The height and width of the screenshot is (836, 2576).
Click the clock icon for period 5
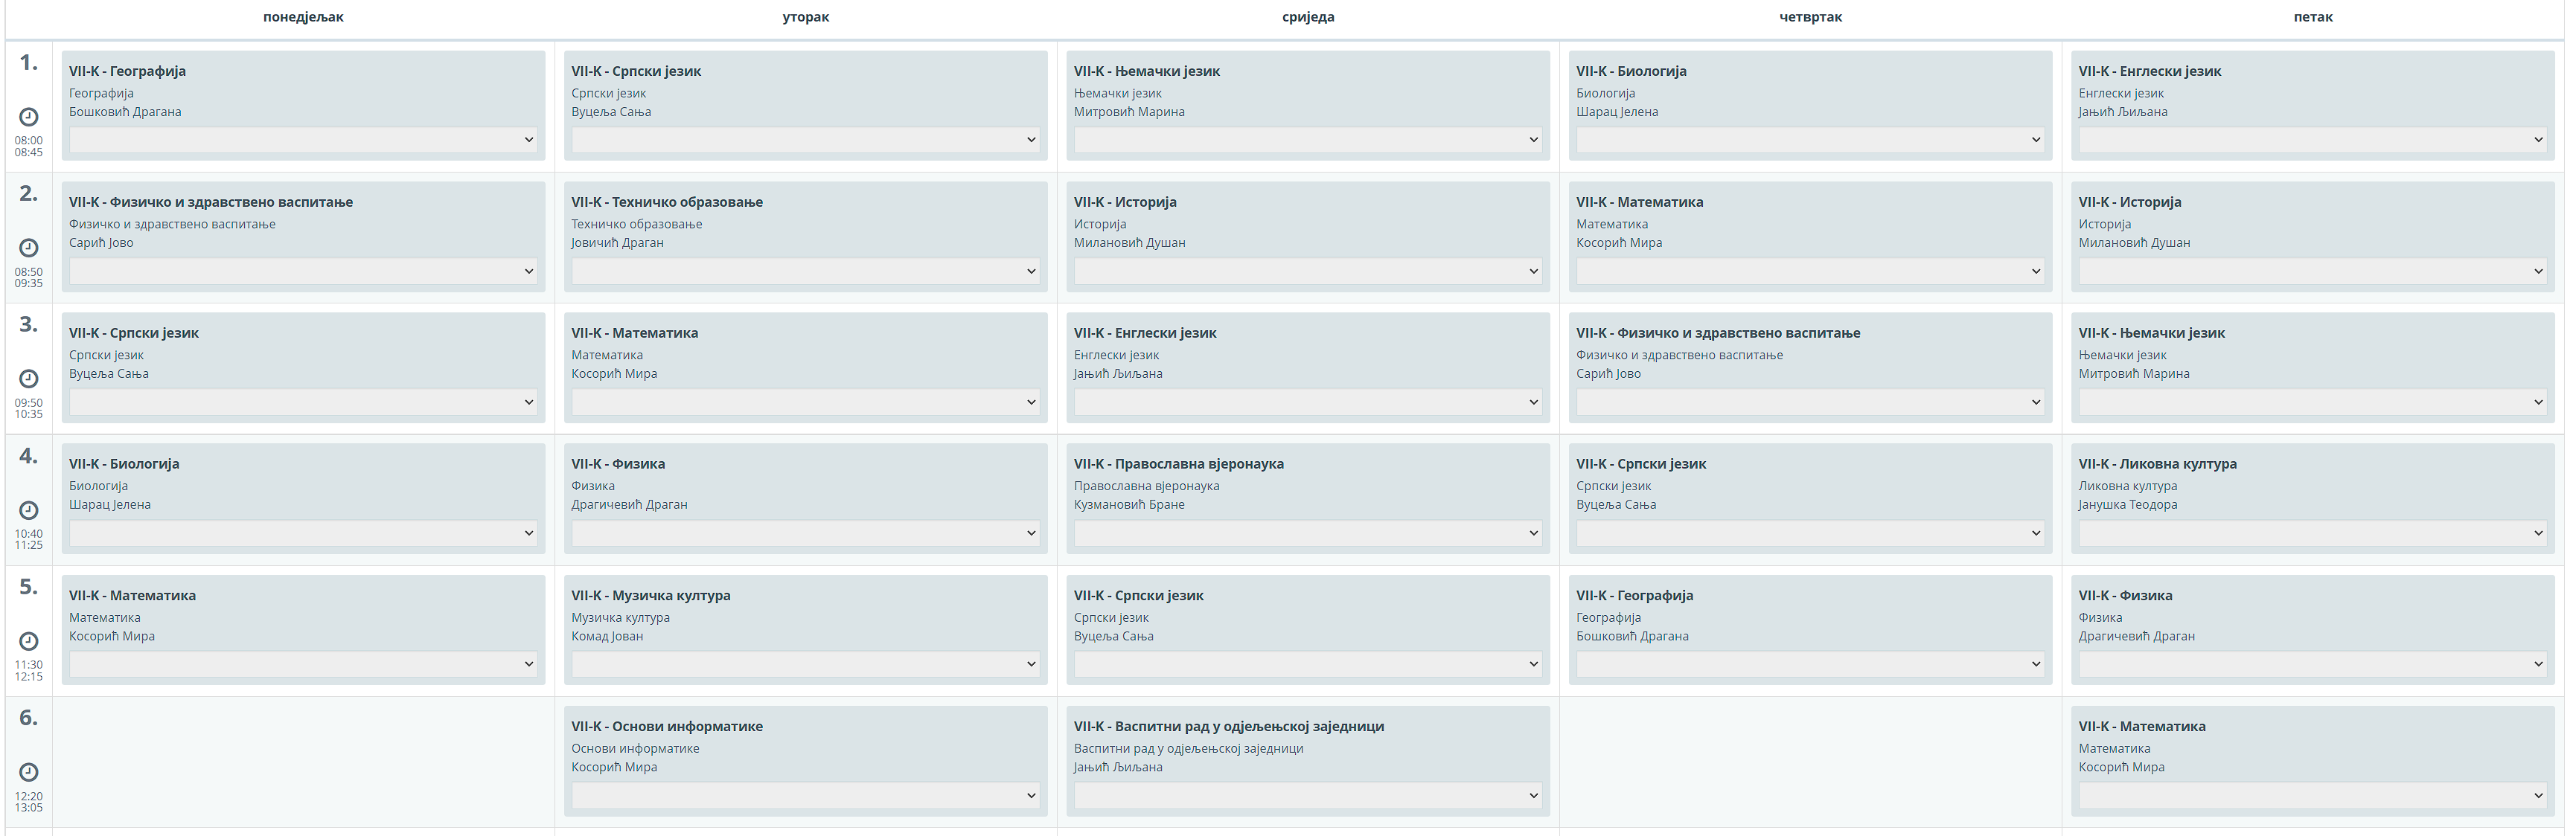point(29,641)
